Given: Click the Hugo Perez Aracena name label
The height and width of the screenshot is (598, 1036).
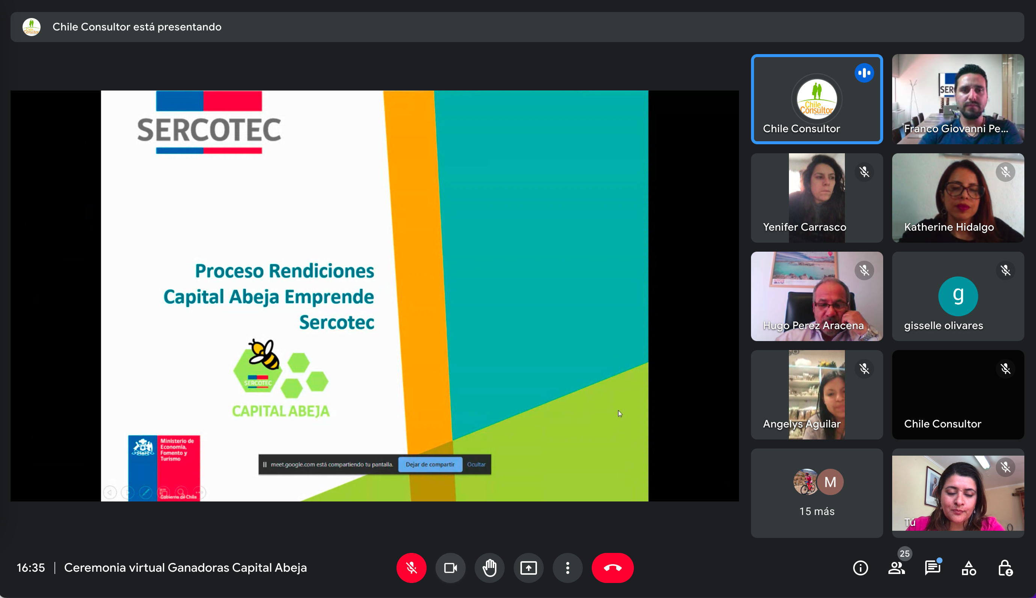Looking at the screenshot, I should click(x=813, y=326).
